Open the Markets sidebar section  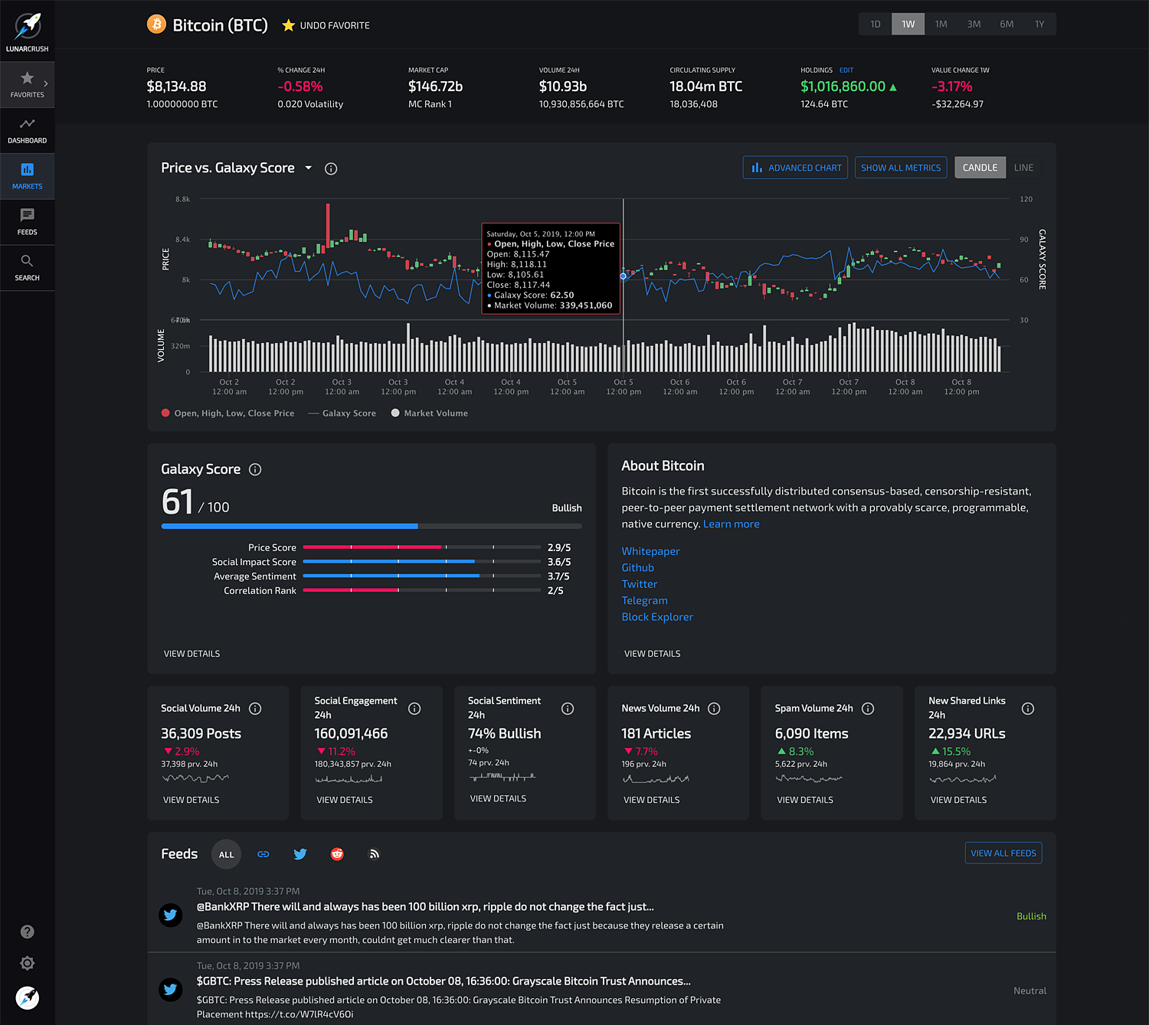pyautogui.click(x=27, y=176)
